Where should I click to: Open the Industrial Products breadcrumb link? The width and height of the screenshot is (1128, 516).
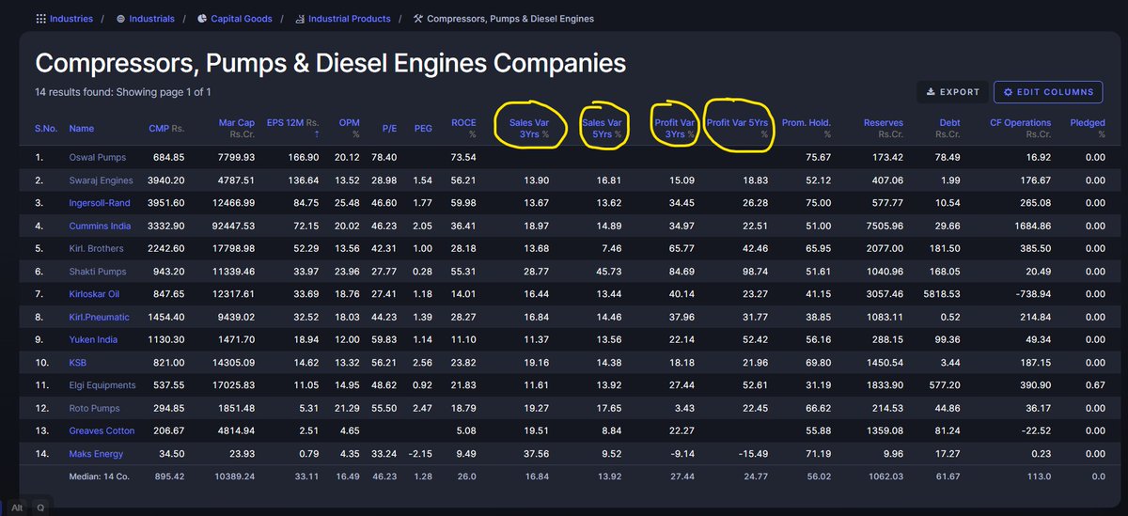pyautogui.click(x=348, y=19)
